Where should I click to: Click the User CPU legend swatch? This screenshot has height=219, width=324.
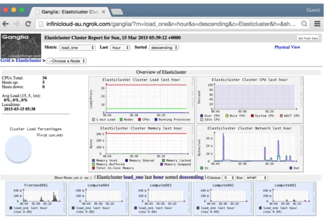click(x=201, y=116)
